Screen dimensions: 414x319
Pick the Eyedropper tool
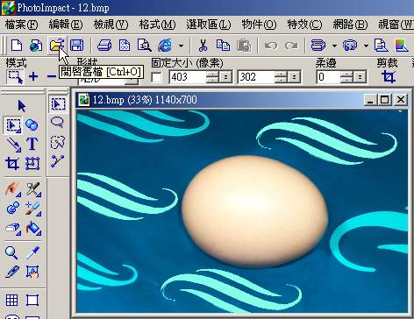coord(32,252)
